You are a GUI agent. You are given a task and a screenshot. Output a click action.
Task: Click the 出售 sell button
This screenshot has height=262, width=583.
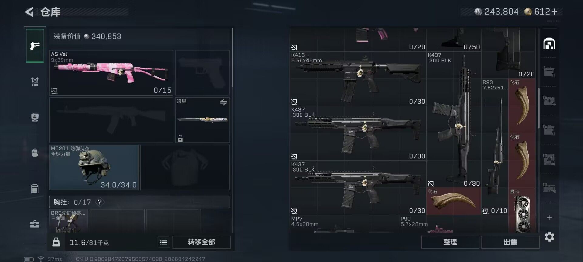point(510,242)
